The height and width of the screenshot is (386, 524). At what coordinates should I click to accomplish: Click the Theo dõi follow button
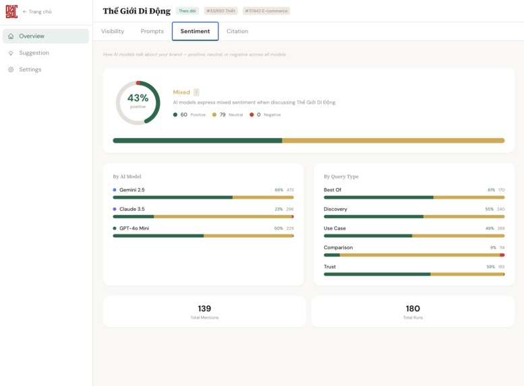tap(187, 11)
